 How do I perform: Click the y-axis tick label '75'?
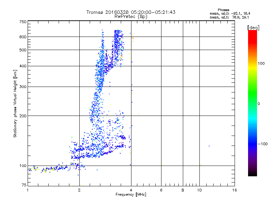[24, 185]
